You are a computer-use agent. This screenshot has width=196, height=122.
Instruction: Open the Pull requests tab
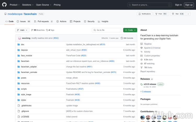(x=43, y=21)
